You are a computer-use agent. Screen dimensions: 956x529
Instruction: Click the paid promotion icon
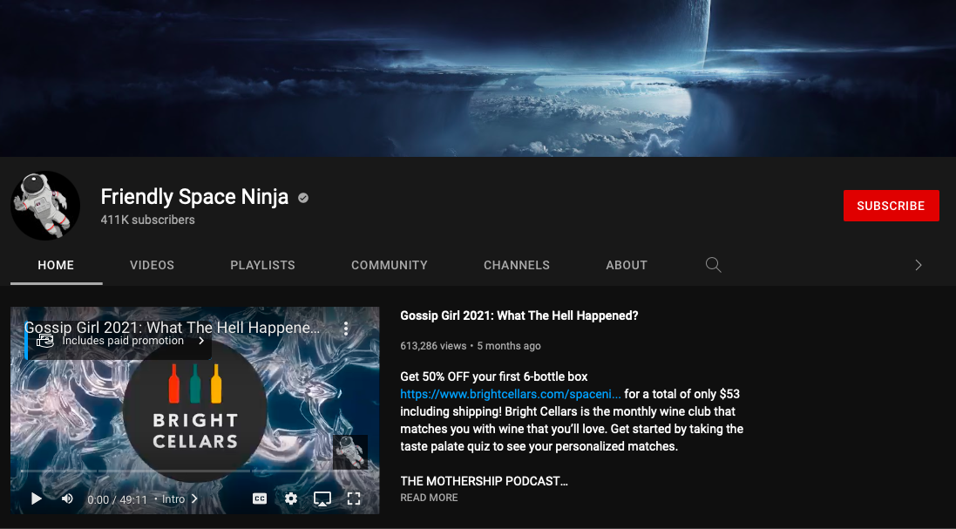point(45,341)
